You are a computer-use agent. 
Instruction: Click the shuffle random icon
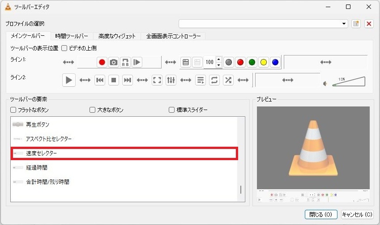(228, 80)
